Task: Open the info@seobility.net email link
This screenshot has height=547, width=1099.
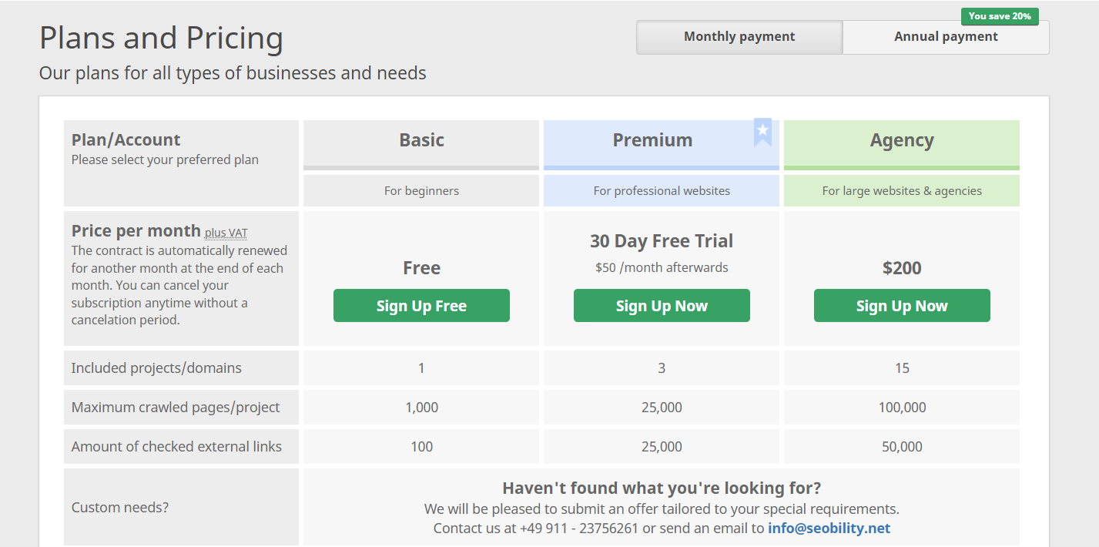Action: (x=829, y=528)
